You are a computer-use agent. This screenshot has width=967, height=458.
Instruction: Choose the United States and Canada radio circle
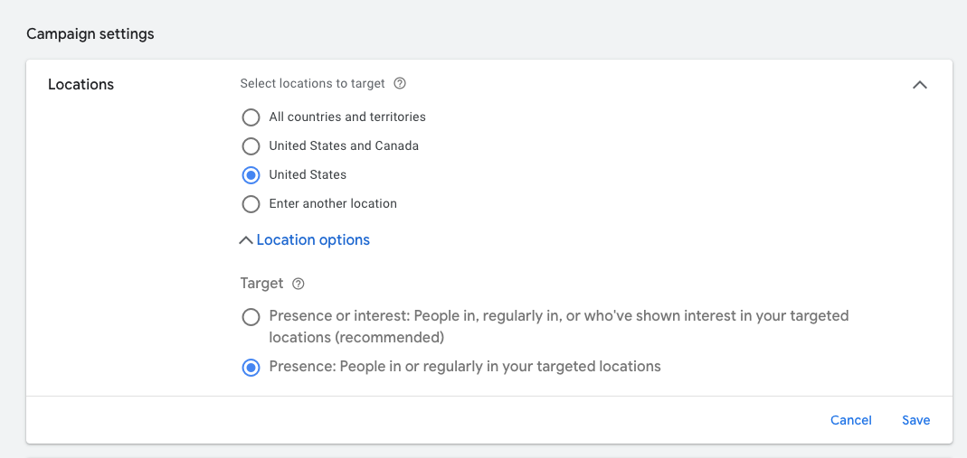[251, 146]
